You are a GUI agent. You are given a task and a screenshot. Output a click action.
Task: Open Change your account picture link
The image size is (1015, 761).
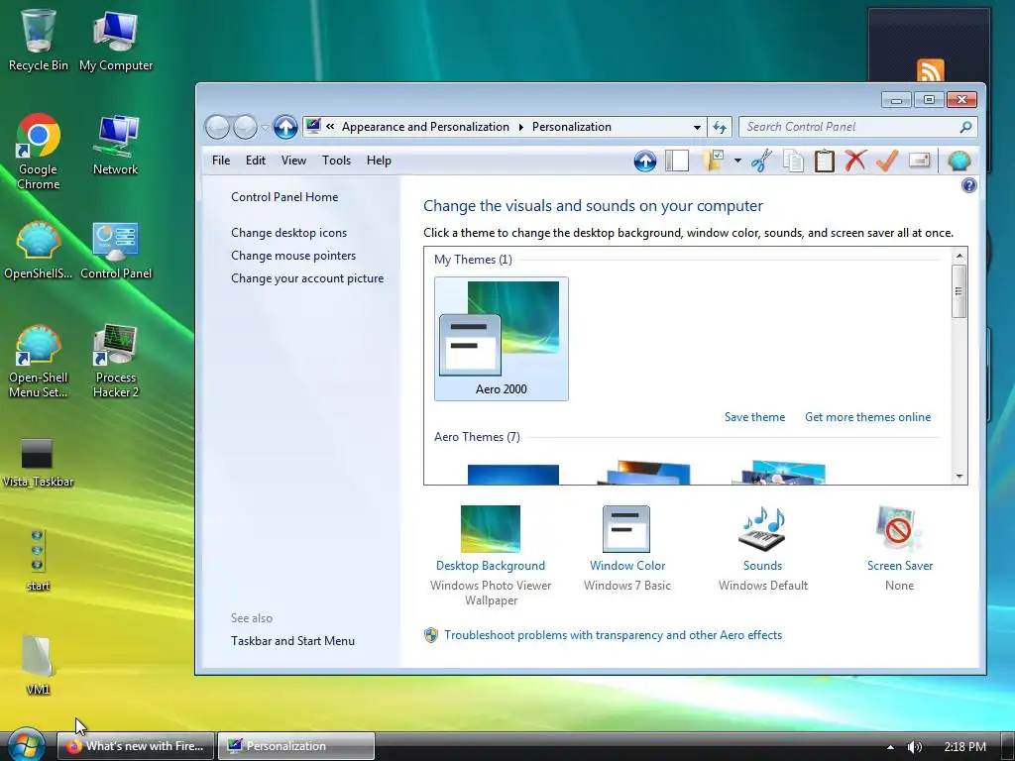point(307,278)
